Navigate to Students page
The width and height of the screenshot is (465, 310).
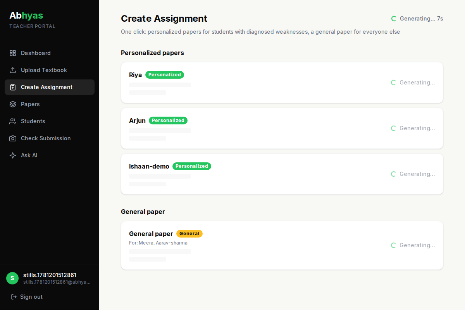tap(50, 121)
